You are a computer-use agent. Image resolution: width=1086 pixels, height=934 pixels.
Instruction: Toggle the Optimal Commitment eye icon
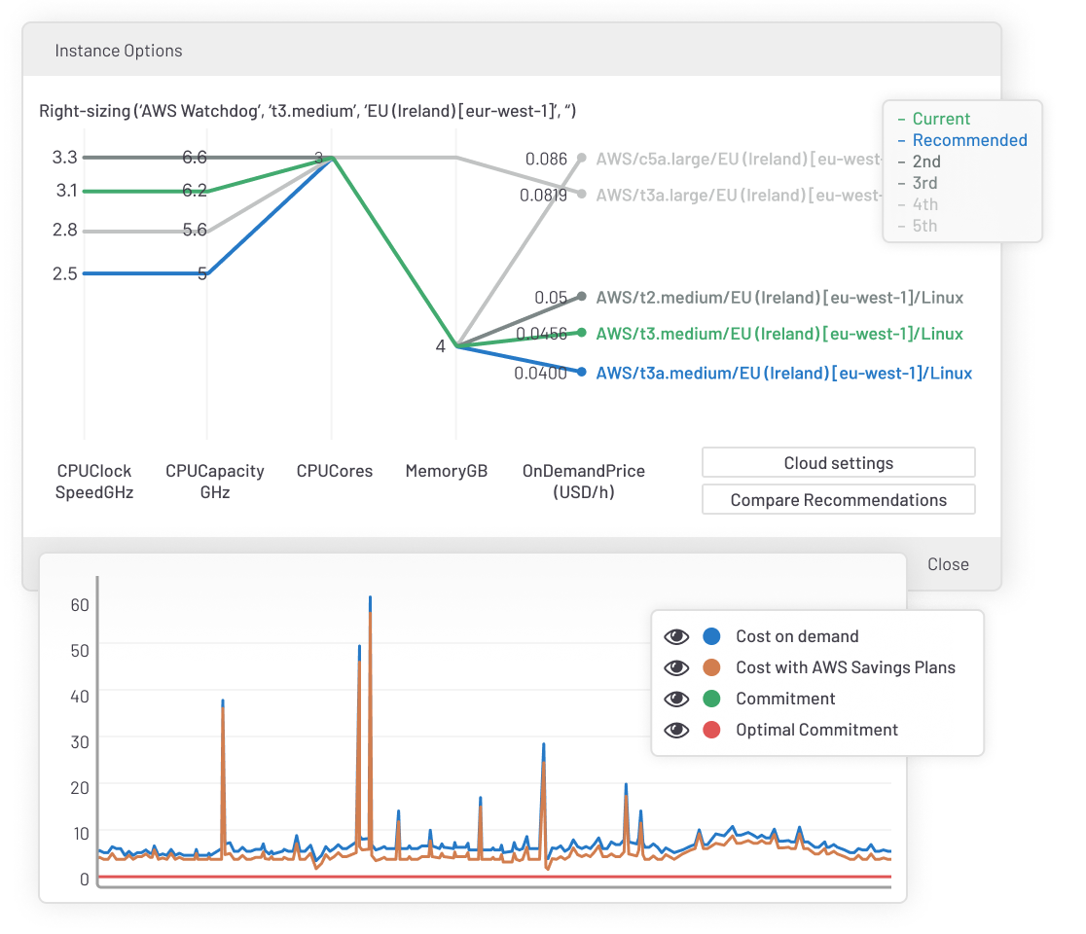[x=676, y=730]
